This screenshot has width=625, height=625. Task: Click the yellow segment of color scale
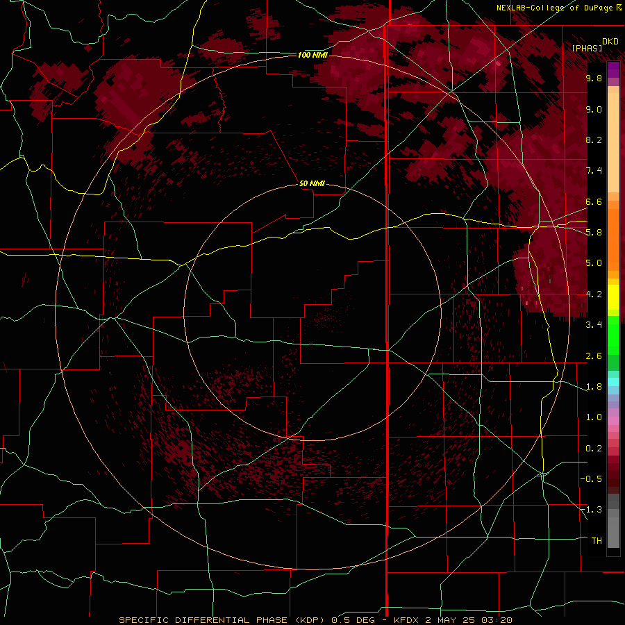tap(613, 297)
